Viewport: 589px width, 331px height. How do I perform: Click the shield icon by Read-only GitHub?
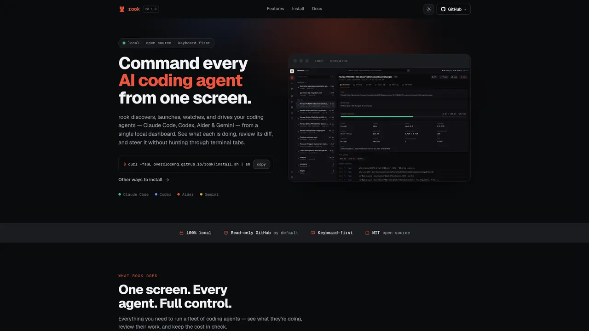[226, 233]
